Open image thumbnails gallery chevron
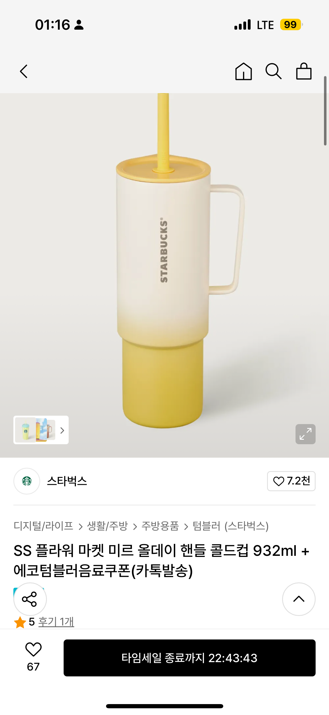 [x=62, y=430]
